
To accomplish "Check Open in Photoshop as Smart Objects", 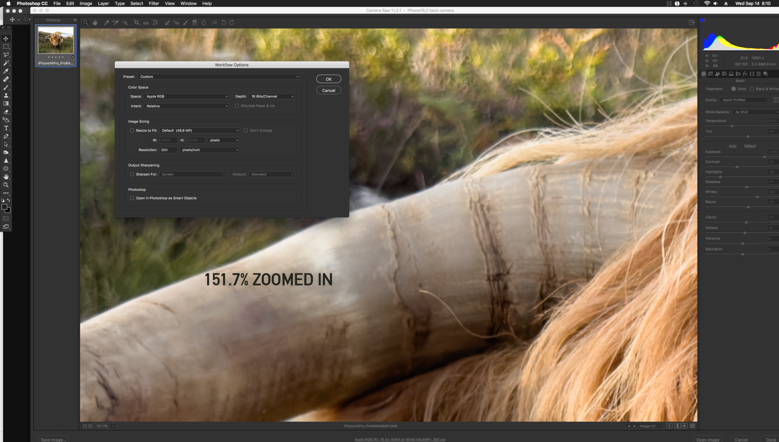I will 132,198.
